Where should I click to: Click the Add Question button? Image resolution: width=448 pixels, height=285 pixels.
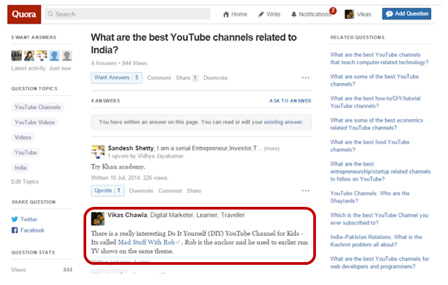coord(407,13)
